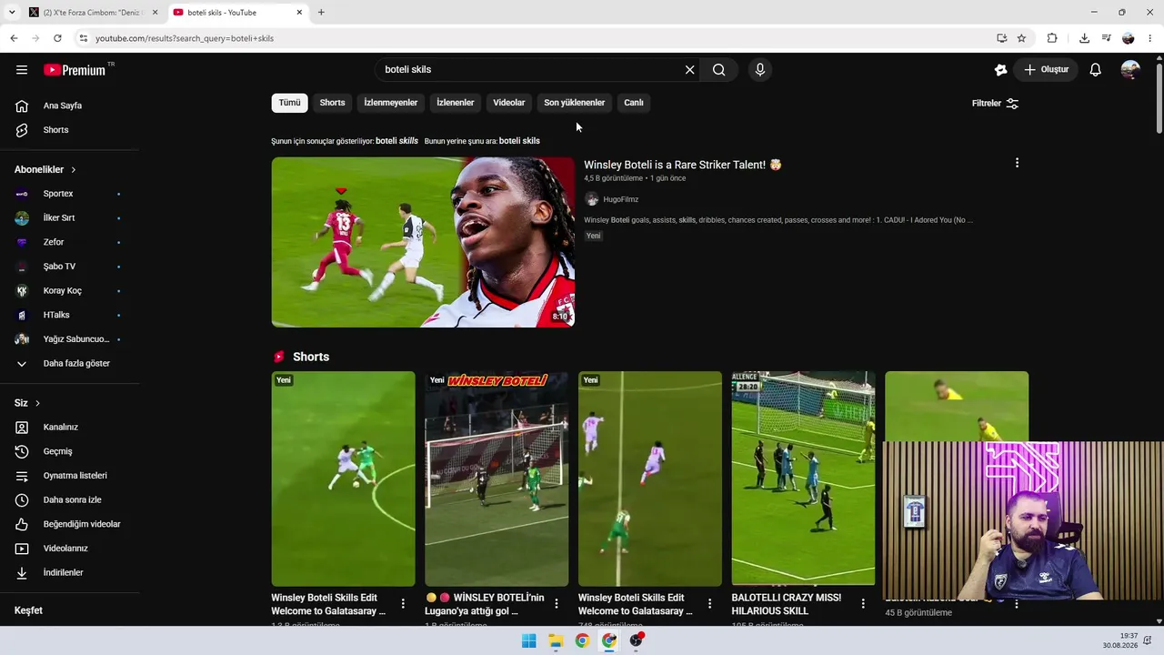Start voice search with the microphone
This screenshot has width=1164, height=655.
click(x=760, y=70)
